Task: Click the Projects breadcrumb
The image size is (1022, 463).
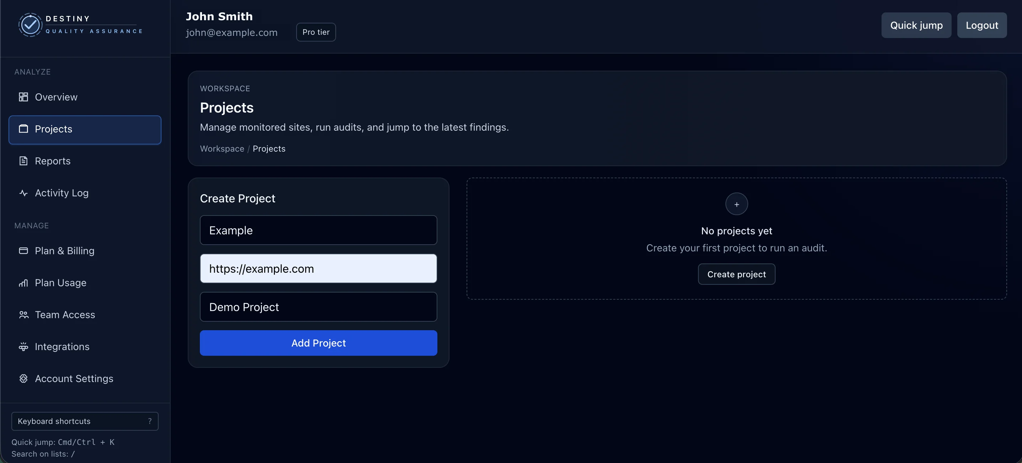Action: [x=268, y=148]
